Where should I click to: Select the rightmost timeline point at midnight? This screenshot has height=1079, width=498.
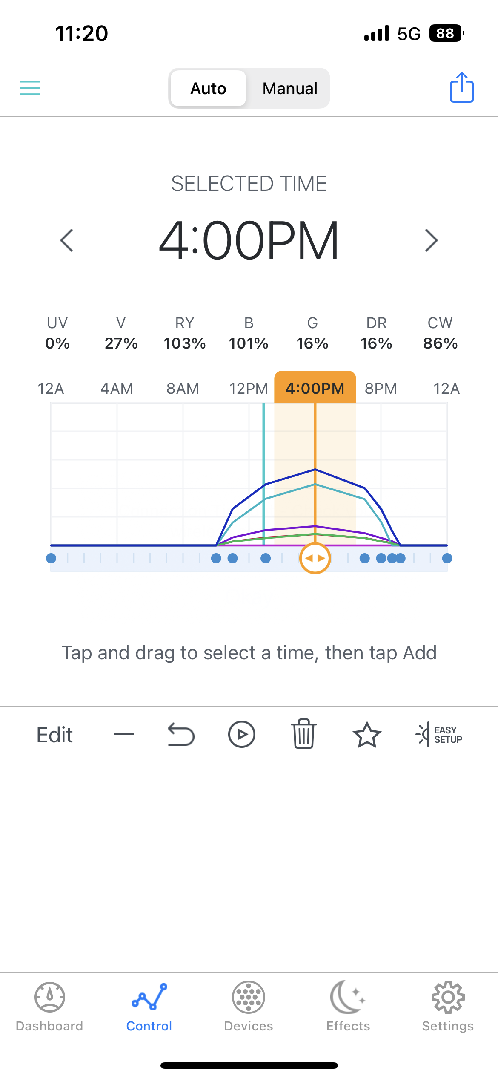447,558
